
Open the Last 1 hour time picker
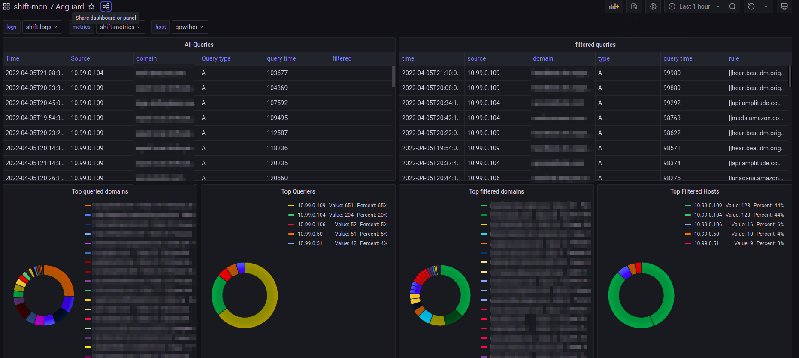coord(695,6)
